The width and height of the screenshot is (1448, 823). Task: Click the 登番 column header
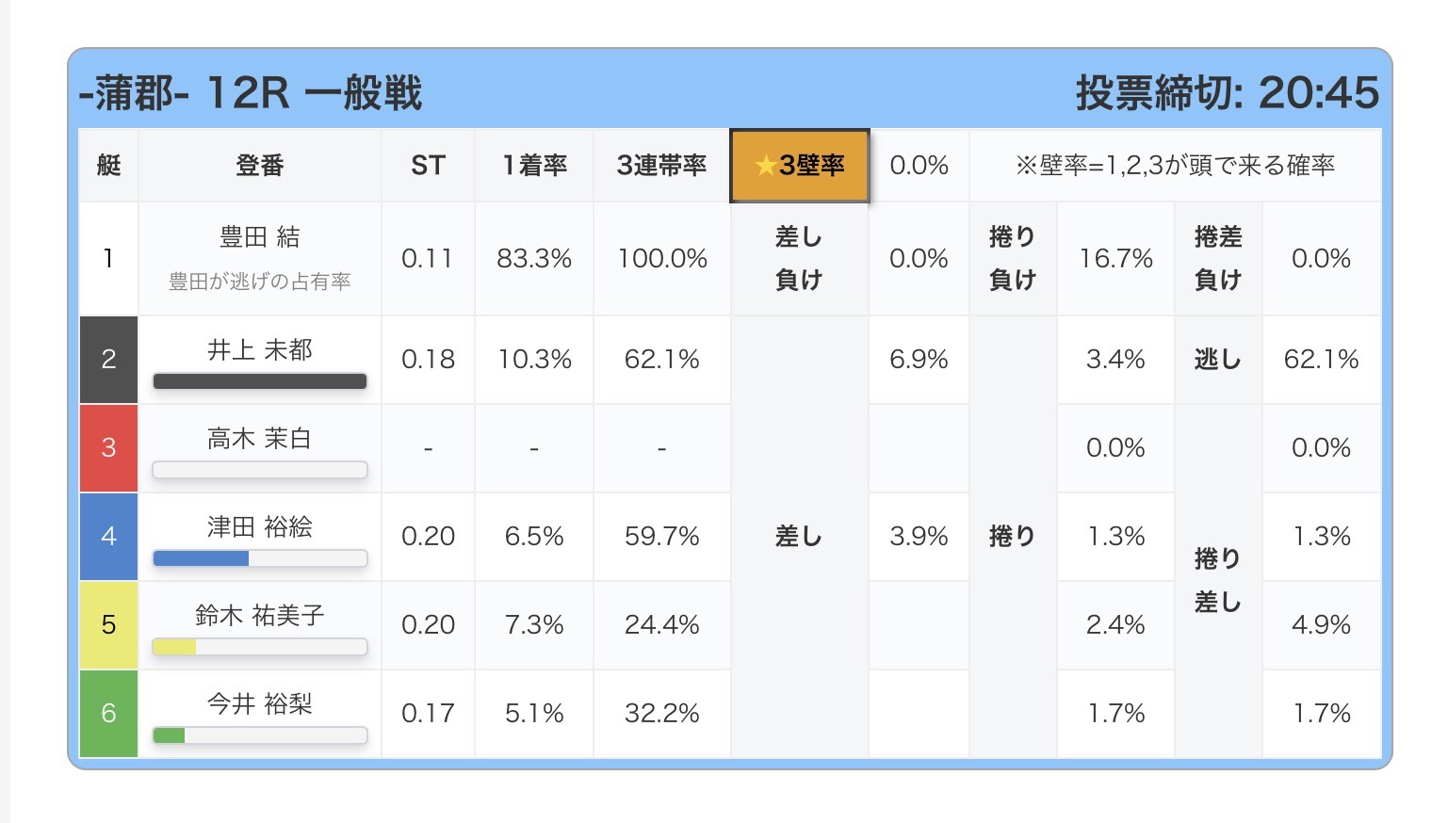pos(259,166)
